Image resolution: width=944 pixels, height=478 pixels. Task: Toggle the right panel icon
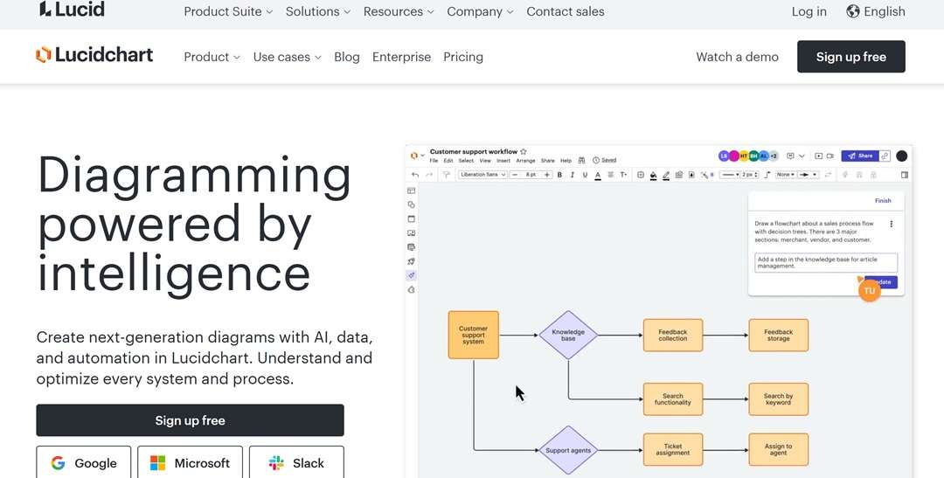905,175
